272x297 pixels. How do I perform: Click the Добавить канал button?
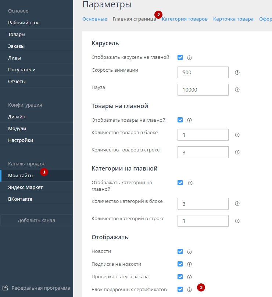36,220
